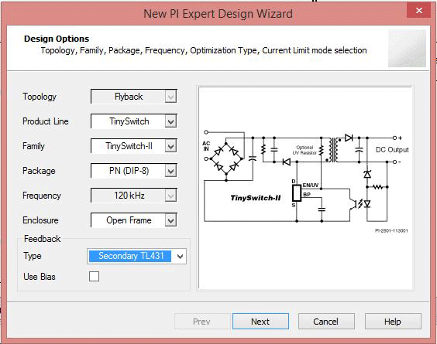437x344 pixels.
Task: Open Feedback Type dropdown Secondary TL431
Action: tap(136, 256)
